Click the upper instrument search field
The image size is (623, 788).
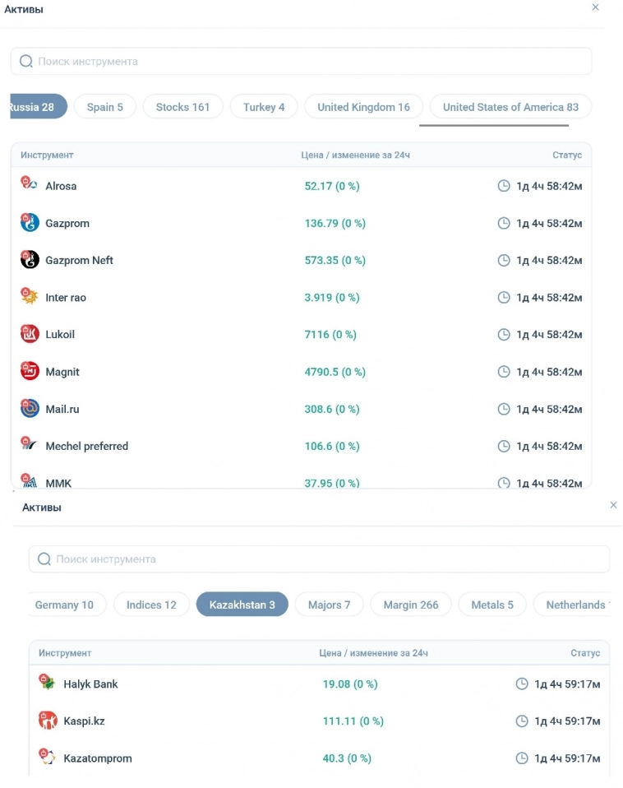point(301,62)
